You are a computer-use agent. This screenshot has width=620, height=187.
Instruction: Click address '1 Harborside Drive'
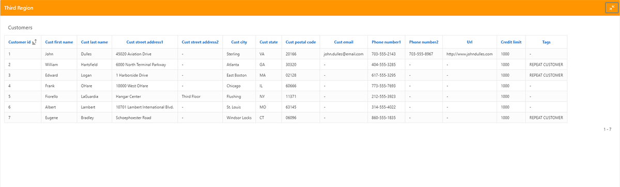tap(132, 75)
